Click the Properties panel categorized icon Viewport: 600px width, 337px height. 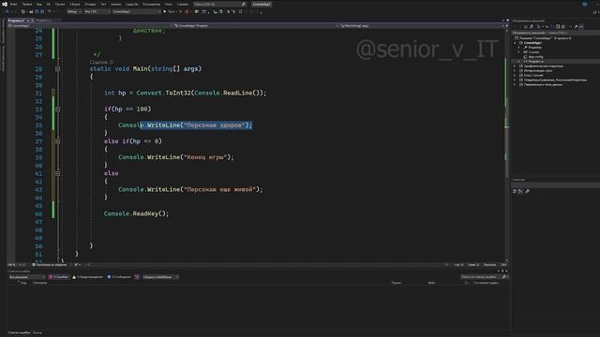(x=515, y=191)
